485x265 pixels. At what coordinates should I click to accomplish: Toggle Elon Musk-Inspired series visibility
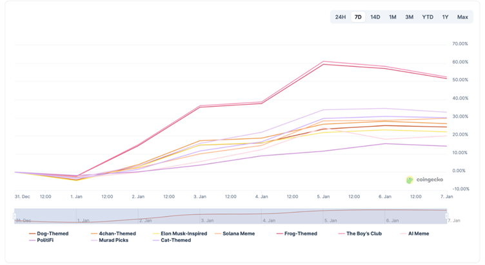pos(183,233)
